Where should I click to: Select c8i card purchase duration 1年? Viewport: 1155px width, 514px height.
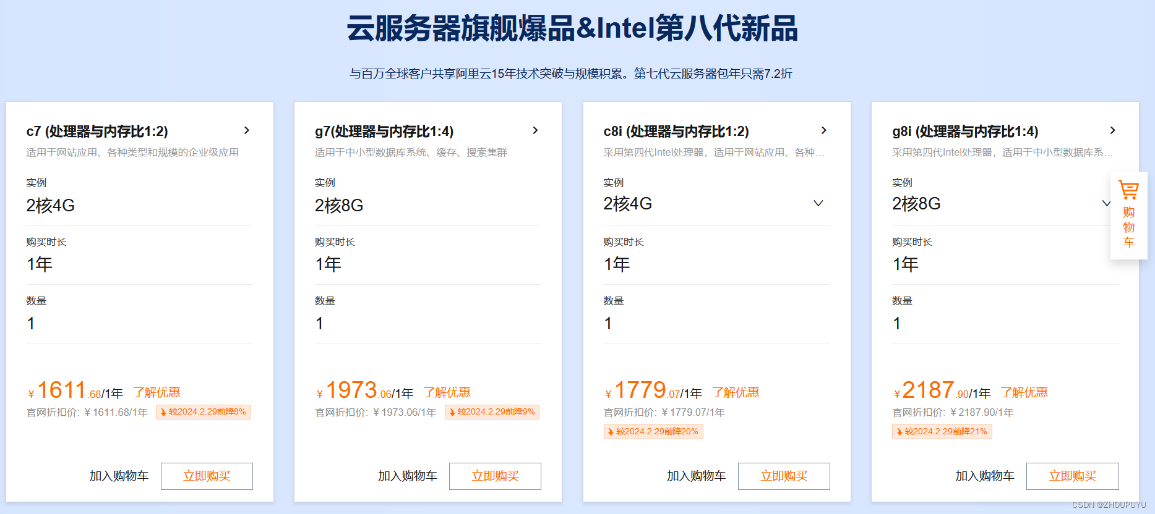pos(617,264)
